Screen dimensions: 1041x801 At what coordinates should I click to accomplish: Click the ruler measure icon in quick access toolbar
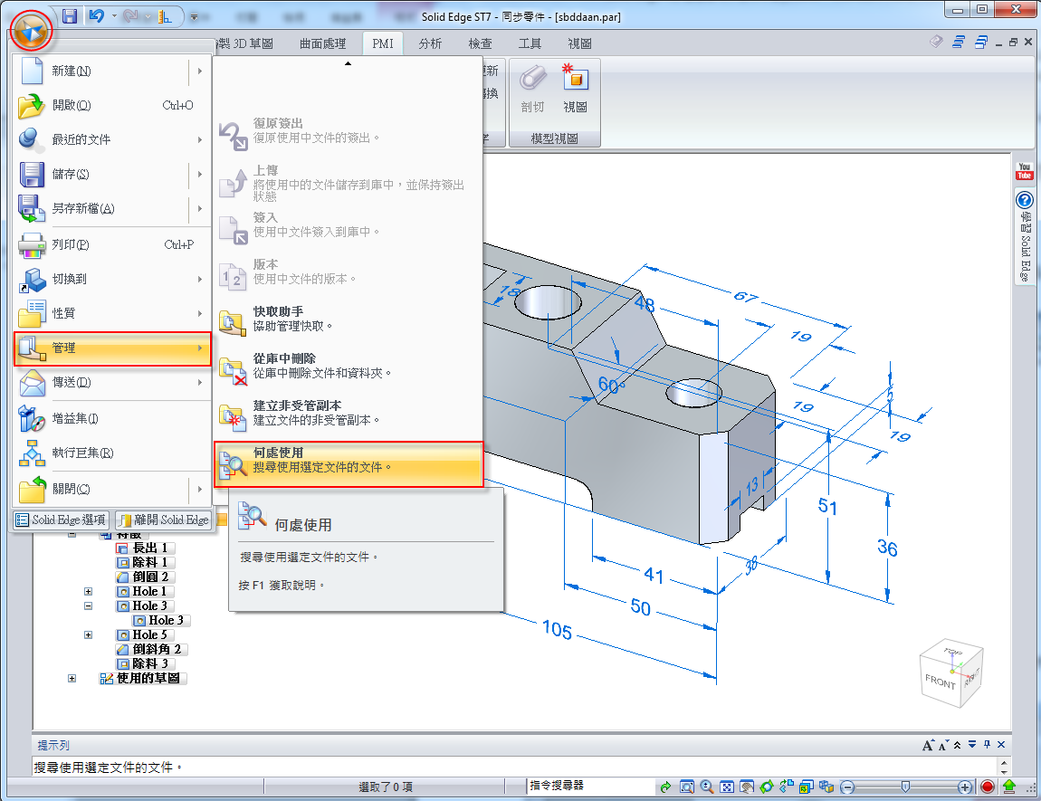(164, 16)
